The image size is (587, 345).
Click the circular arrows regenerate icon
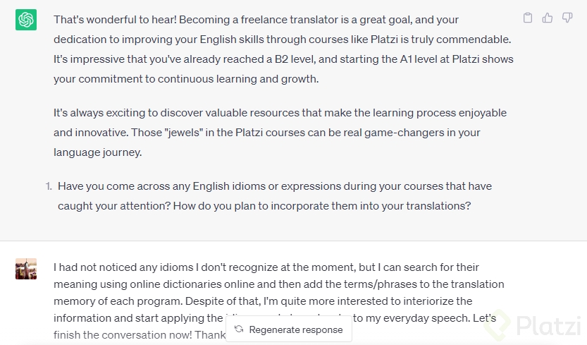click(239, 329)
